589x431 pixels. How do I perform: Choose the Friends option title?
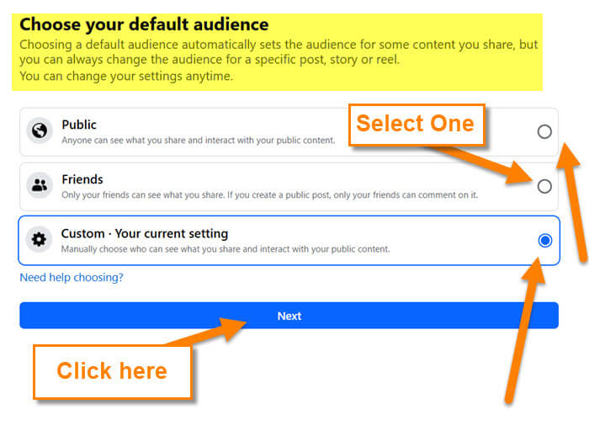pos(82,179)
